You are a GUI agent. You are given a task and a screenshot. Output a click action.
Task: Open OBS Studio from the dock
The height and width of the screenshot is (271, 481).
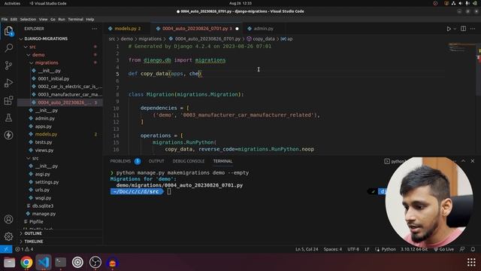(x=95, y=263)
